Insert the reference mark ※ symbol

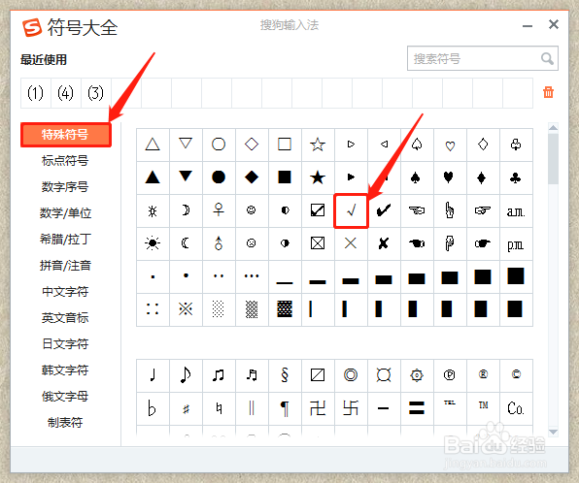coord(186,309)
